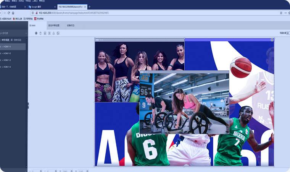The width and height of the screenshot is (290, 172).
Task: Click the browser bookmark star icon
Action: (x=289, y=13)
